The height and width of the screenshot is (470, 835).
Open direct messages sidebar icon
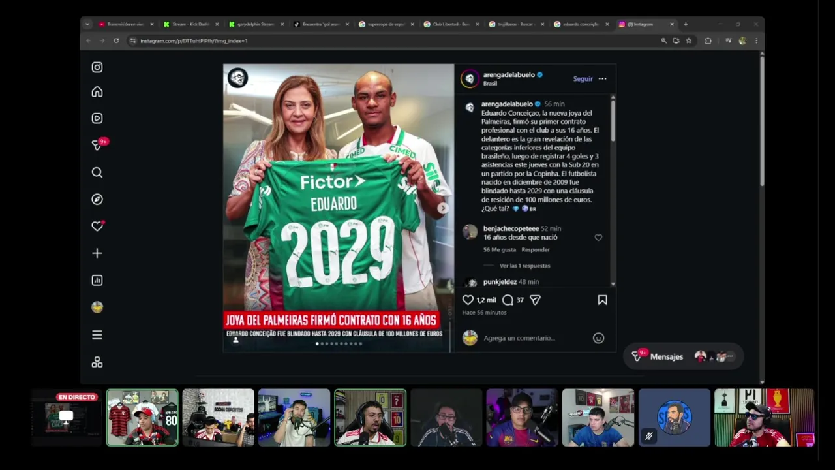[x=97, y=145]
